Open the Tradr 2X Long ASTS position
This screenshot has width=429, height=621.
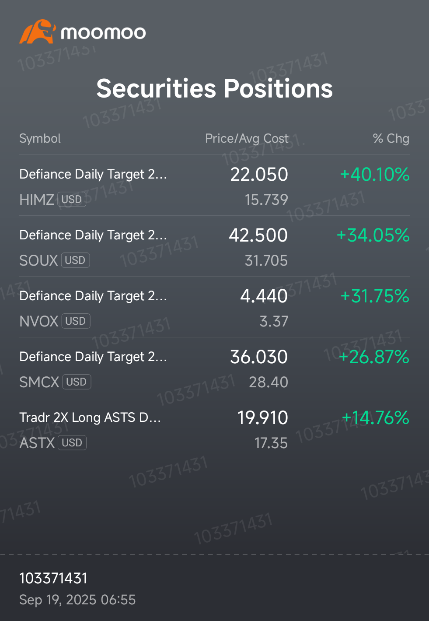(x=90, y=418)
